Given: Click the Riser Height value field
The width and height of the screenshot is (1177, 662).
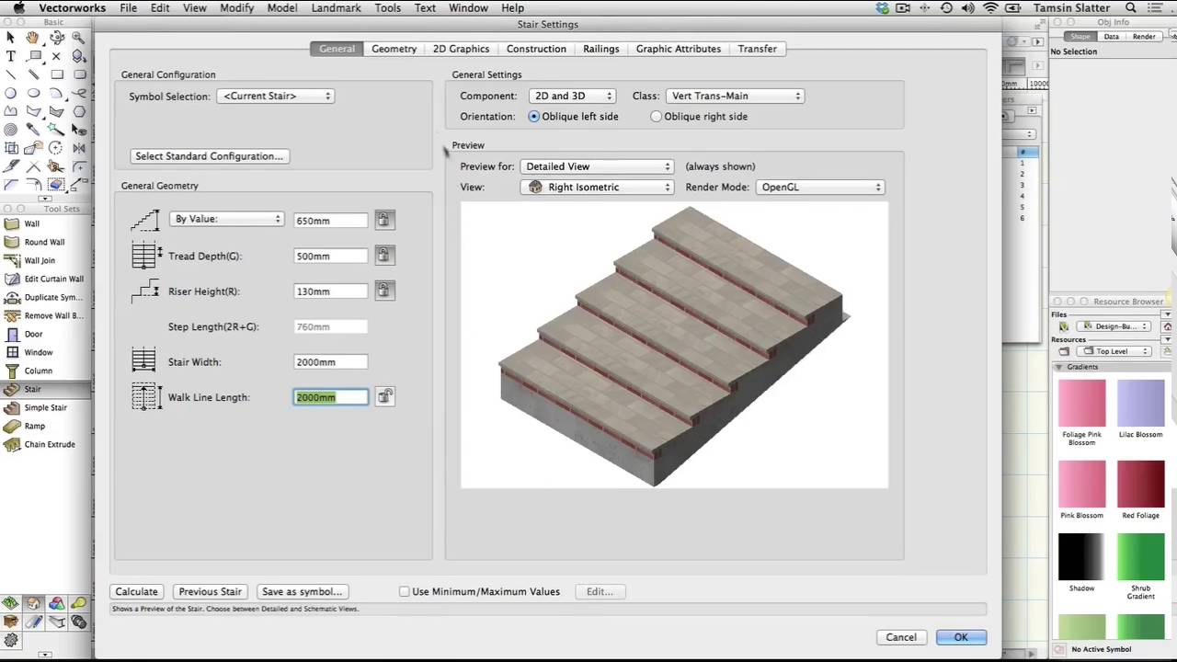Looking at the screenshot, I should tap(331, 291).
